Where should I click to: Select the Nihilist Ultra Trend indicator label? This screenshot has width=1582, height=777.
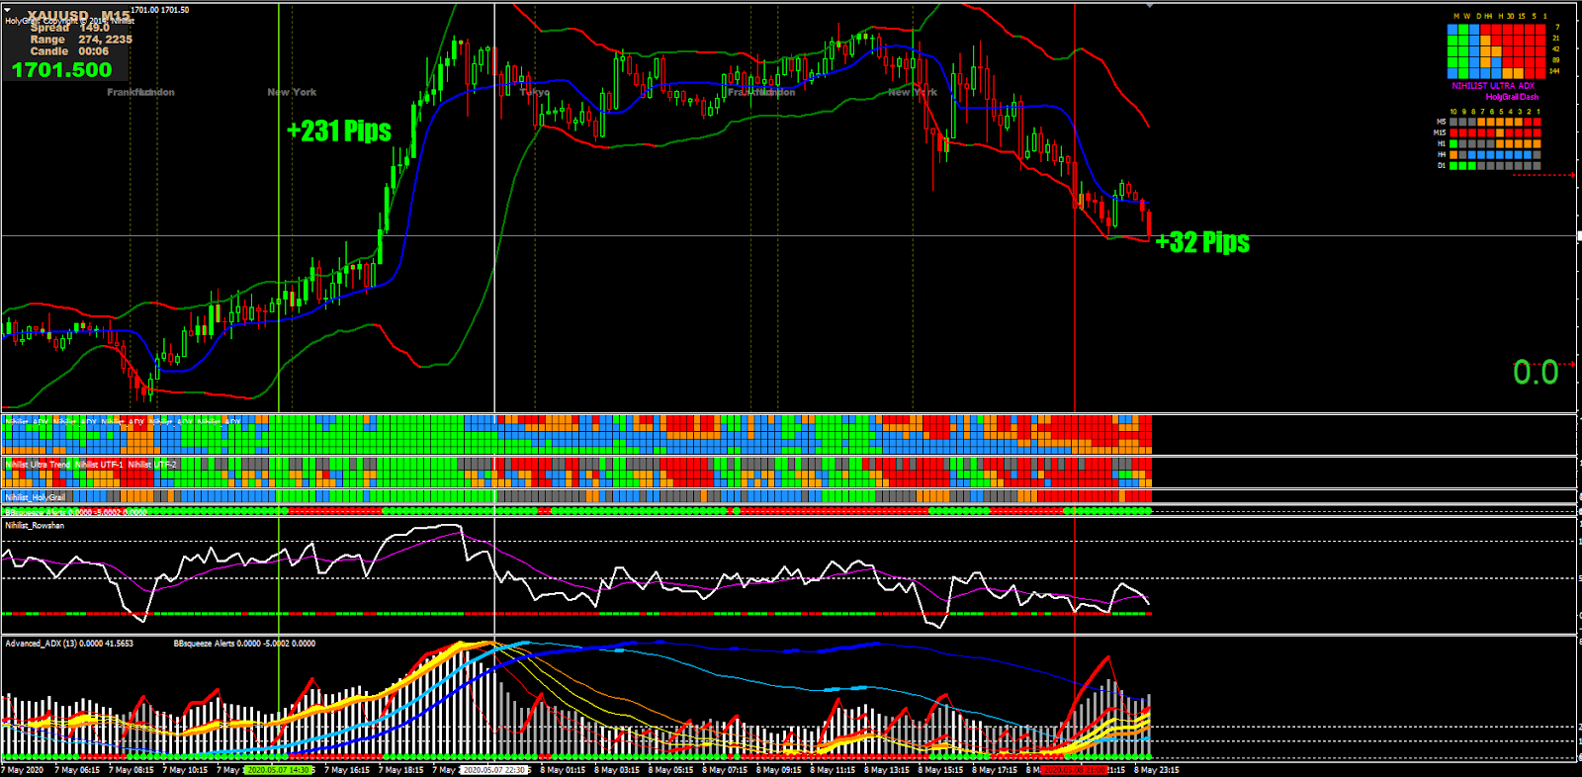coord(38,465)
